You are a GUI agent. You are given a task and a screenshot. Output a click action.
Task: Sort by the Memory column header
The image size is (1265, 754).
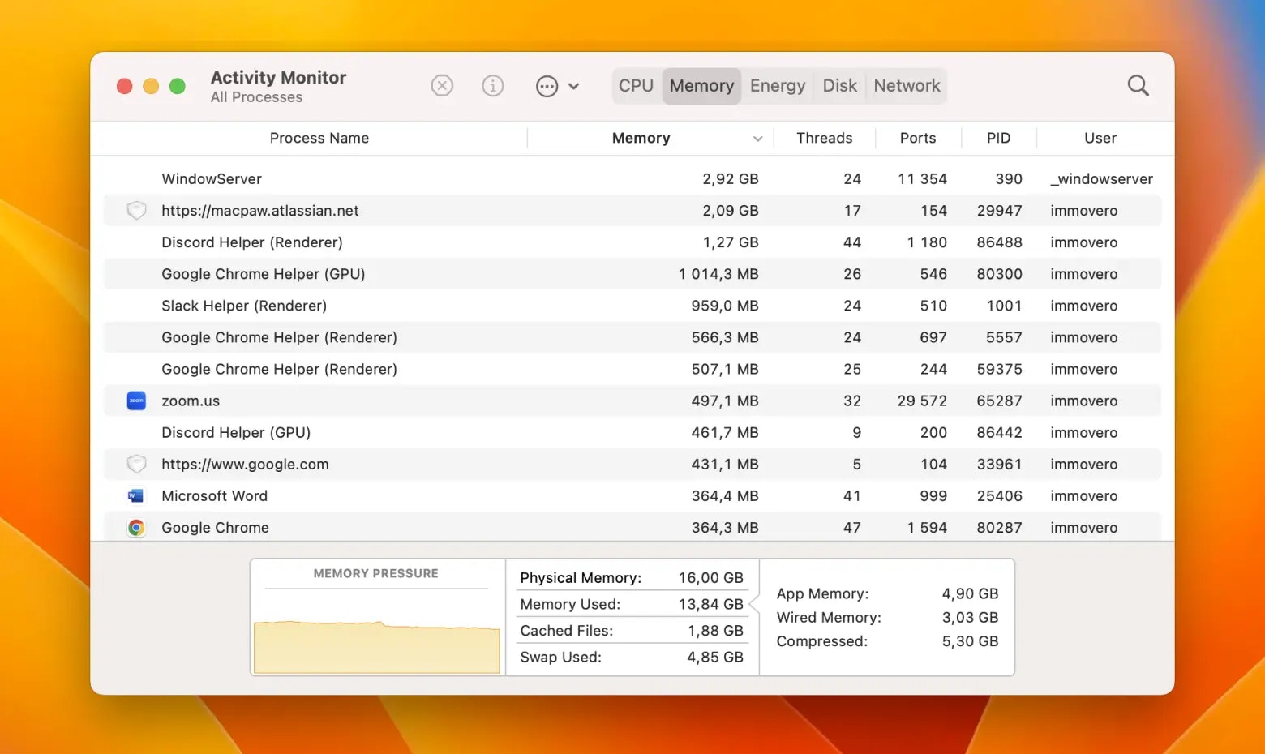(641, 138)
